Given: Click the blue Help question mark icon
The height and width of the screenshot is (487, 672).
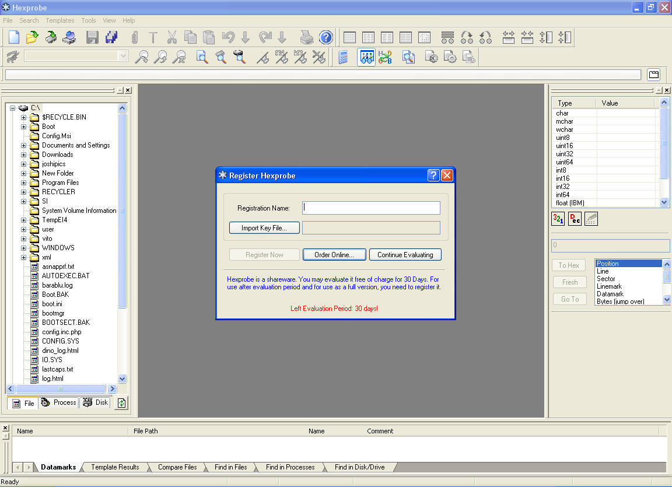Looking at the screenshot, I should (325, 37).
